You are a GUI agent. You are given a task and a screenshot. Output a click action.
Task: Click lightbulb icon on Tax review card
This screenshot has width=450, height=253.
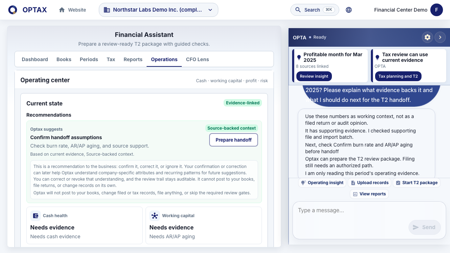point(378,57)
